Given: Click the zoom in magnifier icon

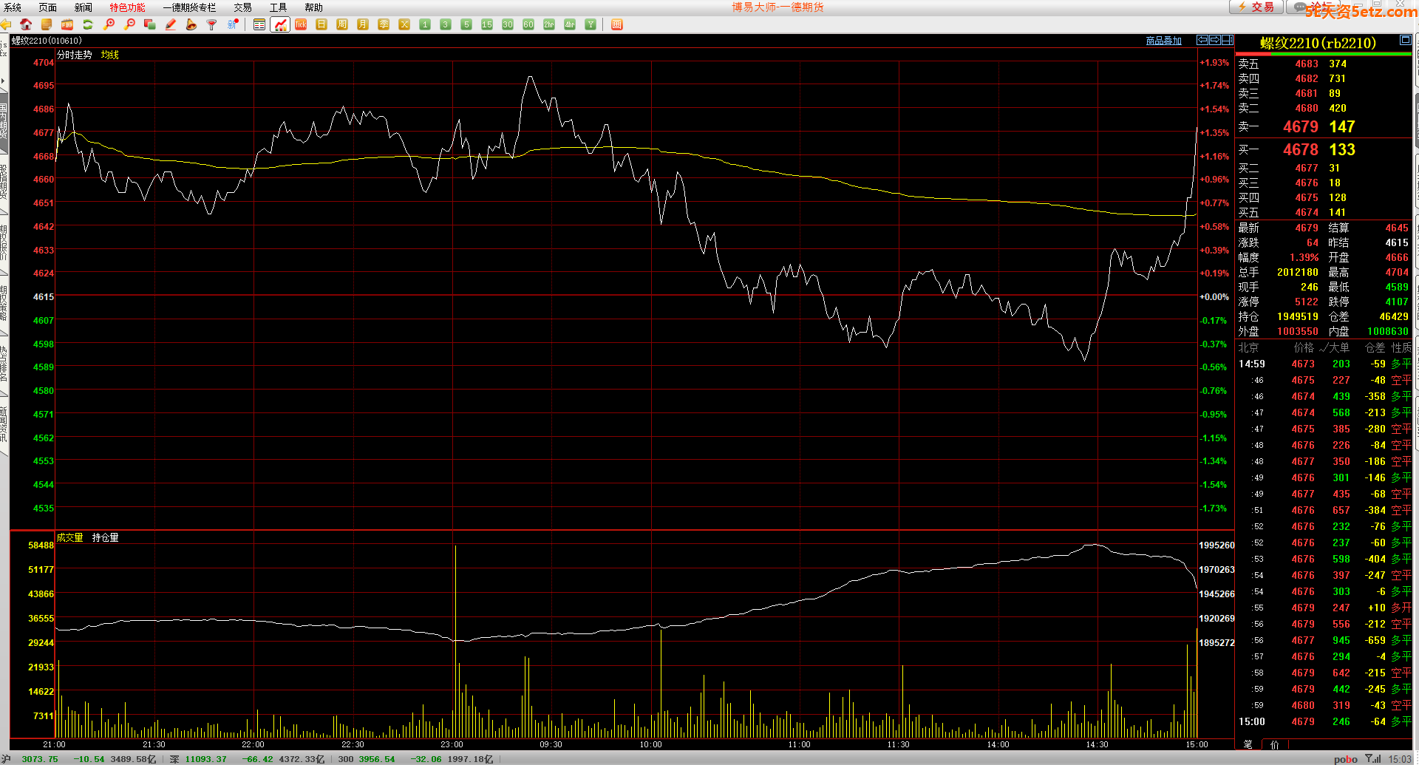Looking at the screenshot, I should click(109, 24).
